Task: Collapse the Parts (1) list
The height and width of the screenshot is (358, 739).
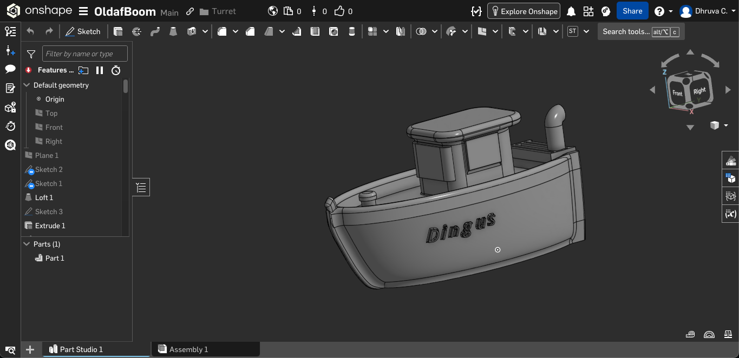Action: pos(27,244)
